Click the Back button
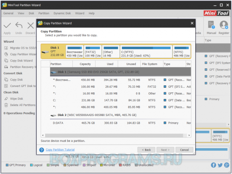This screenshot has height=174, width=232. pyautogui.click(x=146, y=150)
